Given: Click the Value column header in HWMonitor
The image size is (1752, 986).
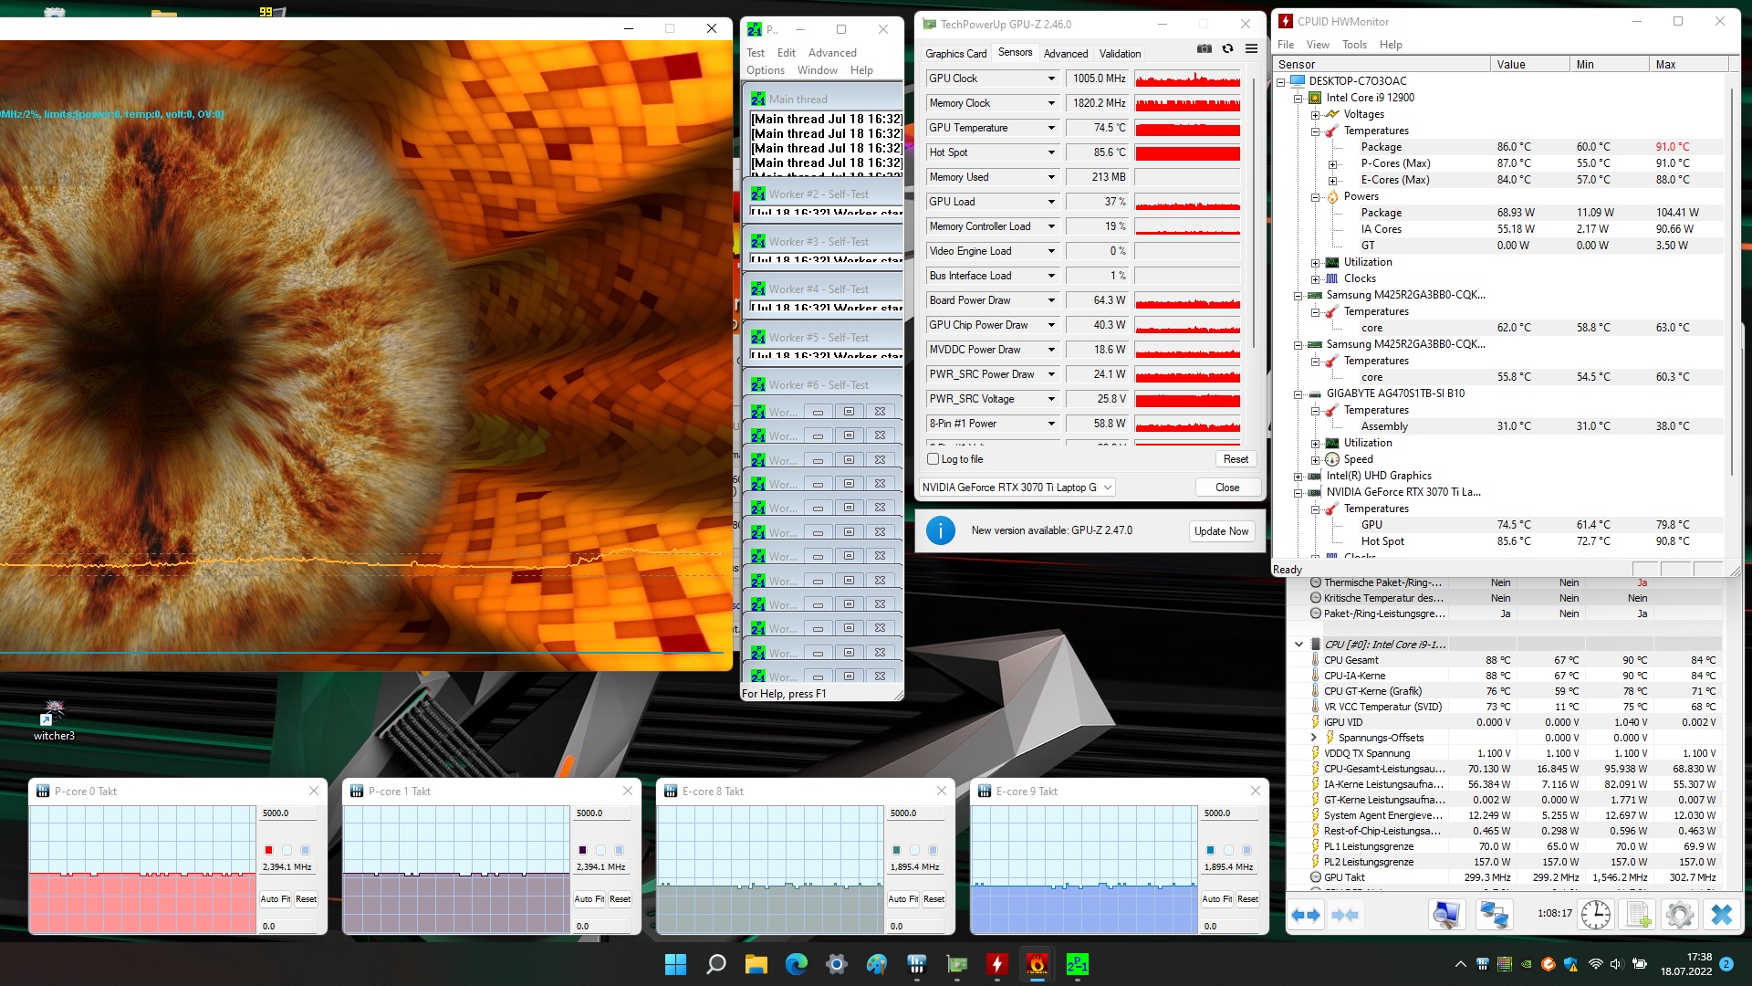Looking at the screenshot, I should 1529,65.
